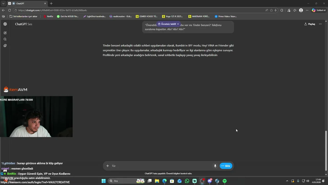Open read aloud icon in address bar
This screenshot has width=328, height=185.
(x=267, y=10)
